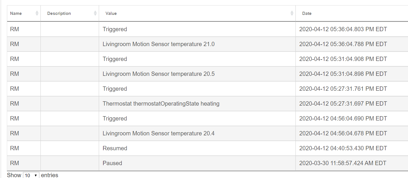Viewport: 408px width, 178px height.
Task: Click the Resumed log entry
Action: pyautogui.click(x=115, y=148)
